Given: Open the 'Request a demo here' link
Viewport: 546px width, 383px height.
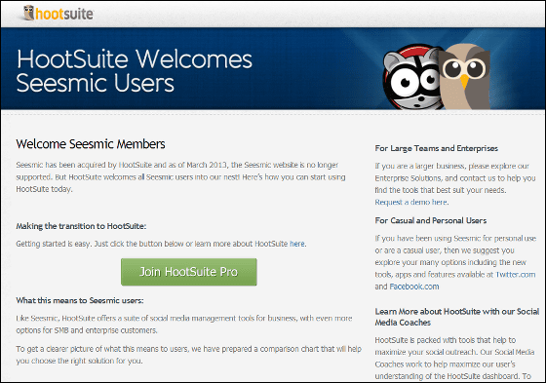Looking at the screenshot, I should [410, 203].
